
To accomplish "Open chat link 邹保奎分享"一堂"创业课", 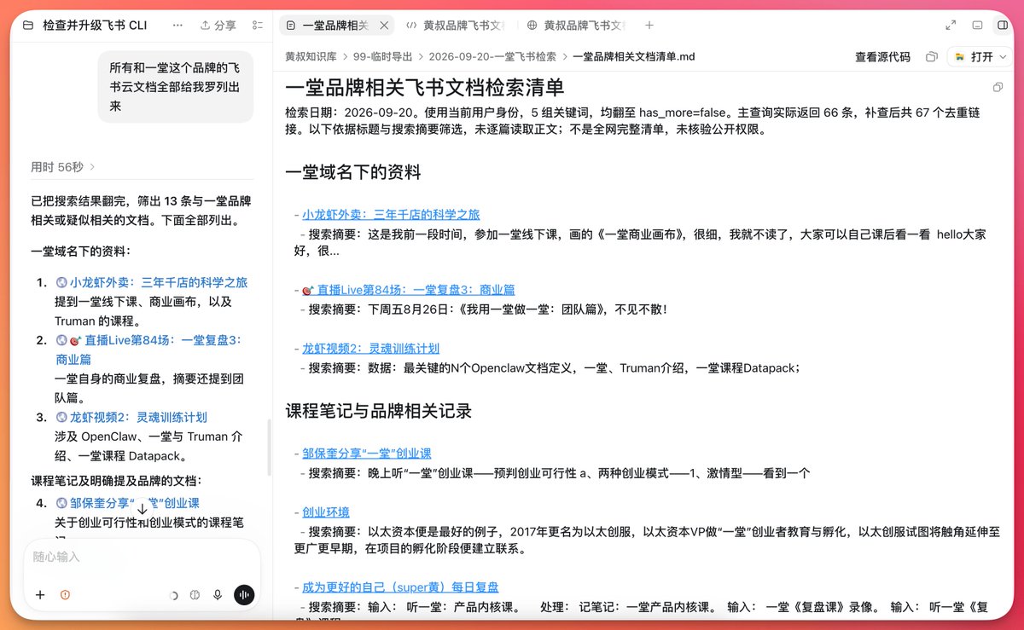I will (135, 503).
